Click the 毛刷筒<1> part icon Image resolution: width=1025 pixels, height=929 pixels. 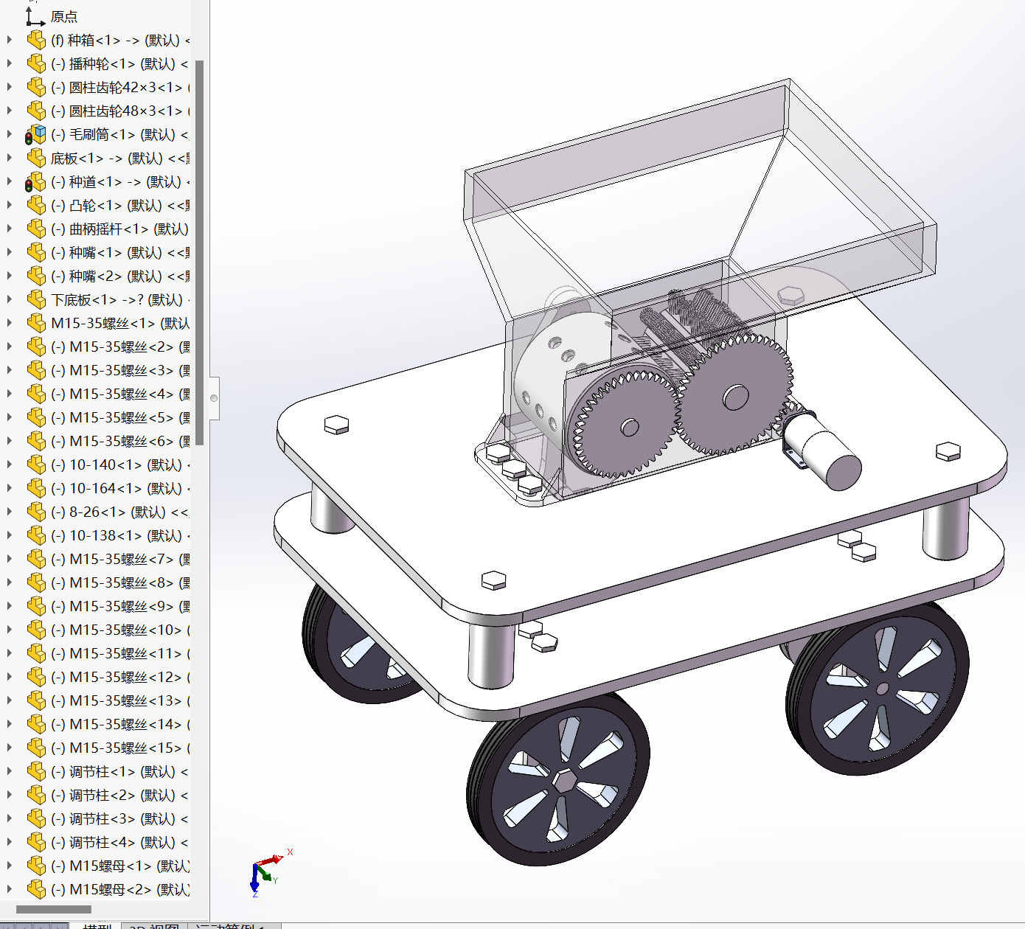tap(35, 135)
